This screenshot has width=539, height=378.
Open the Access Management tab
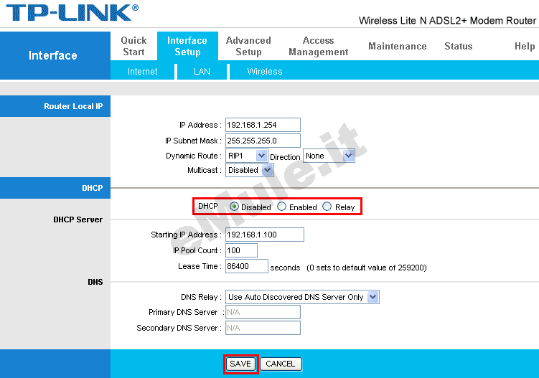[319, 46]
